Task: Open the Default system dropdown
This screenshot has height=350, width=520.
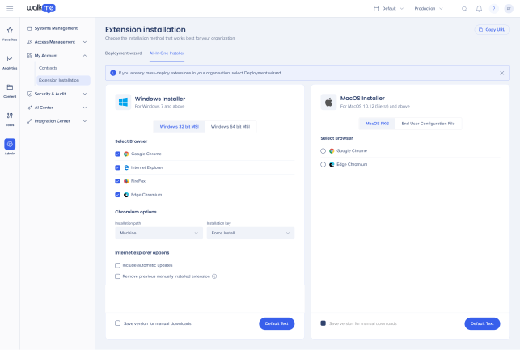Action: pos(388,9)
